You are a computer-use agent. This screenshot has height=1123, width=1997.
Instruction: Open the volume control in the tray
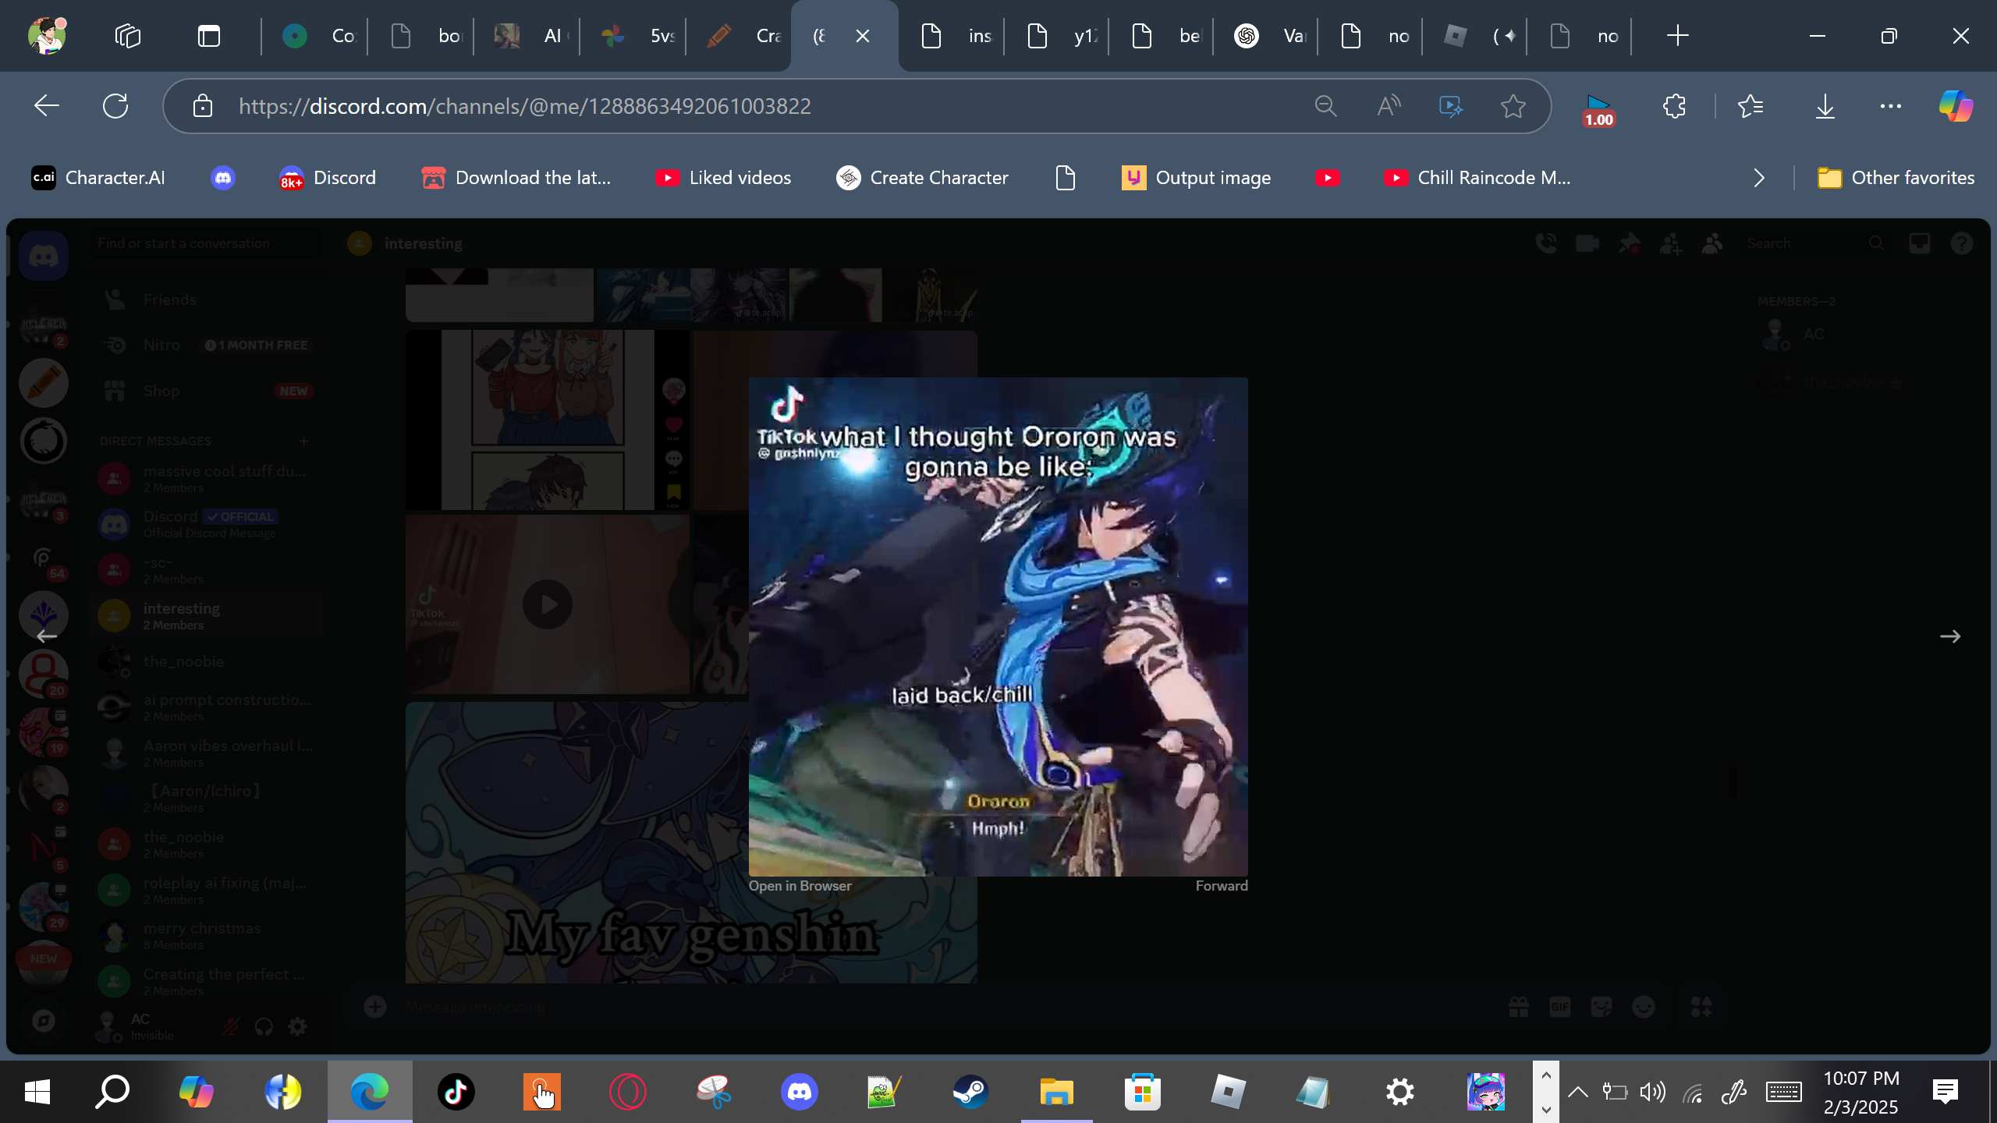pyautogui.click(x=1652, y=1092)
